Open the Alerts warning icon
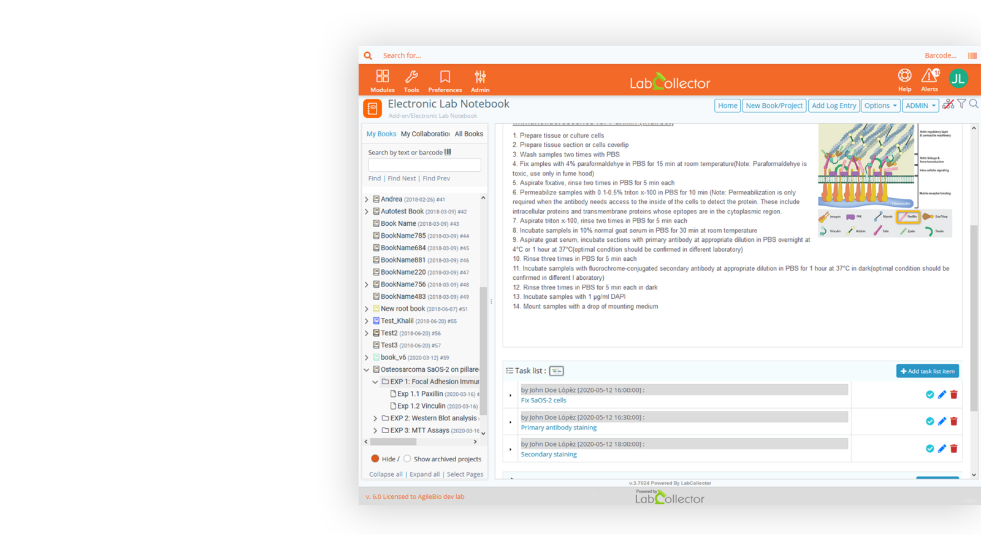The height and width of the screenshot is (535, 981). (929, 75)
